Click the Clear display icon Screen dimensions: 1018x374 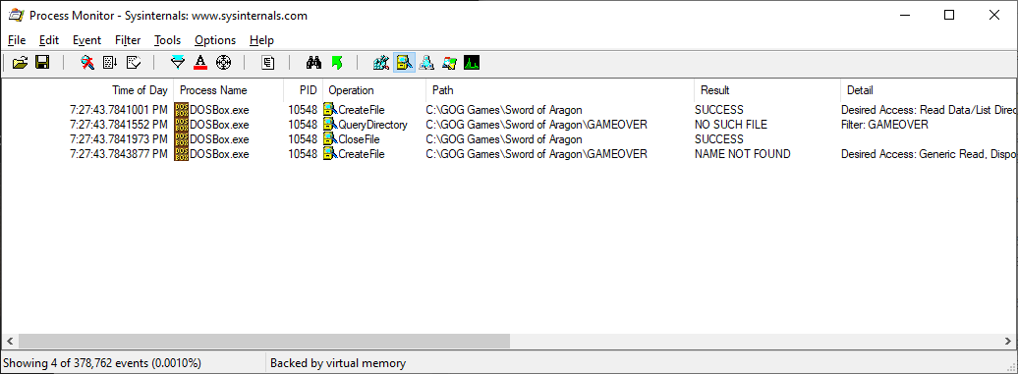point(133,63)
